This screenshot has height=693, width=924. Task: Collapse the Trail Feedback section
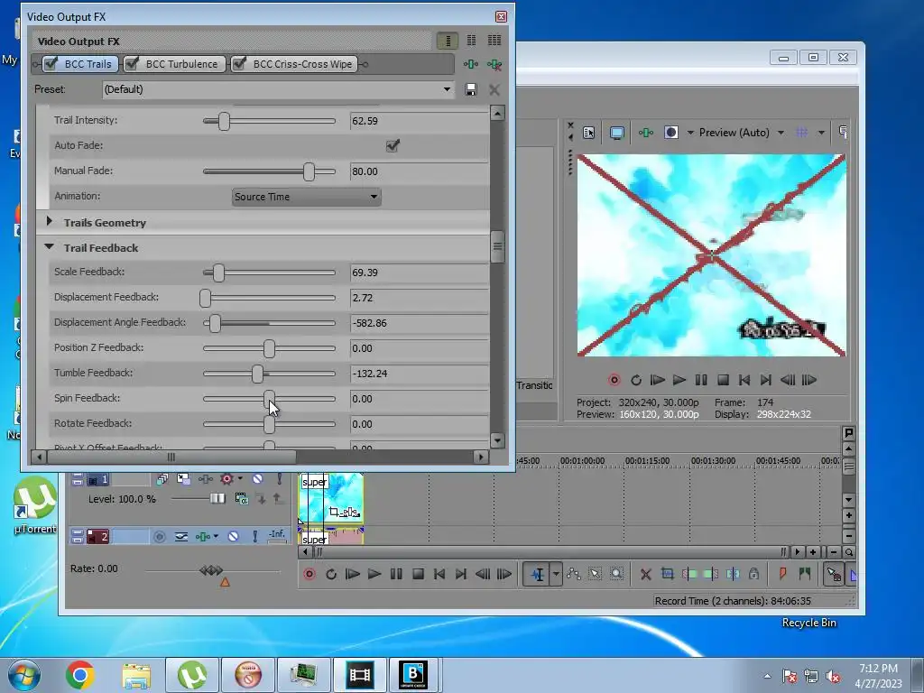(x=50, y=247)
